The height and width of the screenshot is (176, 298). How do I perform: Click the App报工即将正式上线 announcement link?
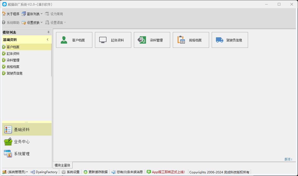167,172
